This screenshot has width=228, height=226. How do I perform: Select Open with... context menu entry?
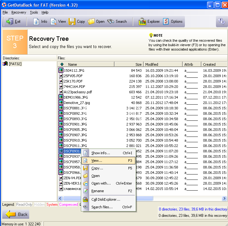[101, 183]
